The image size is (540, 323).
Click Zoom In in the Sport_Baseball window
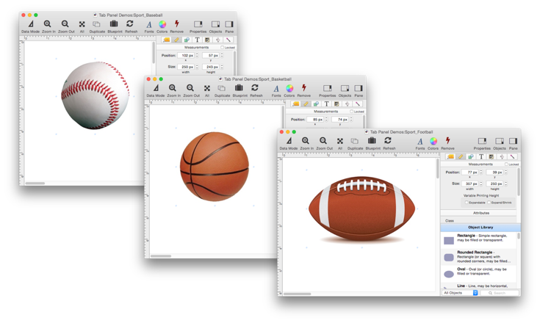point(48,26)
